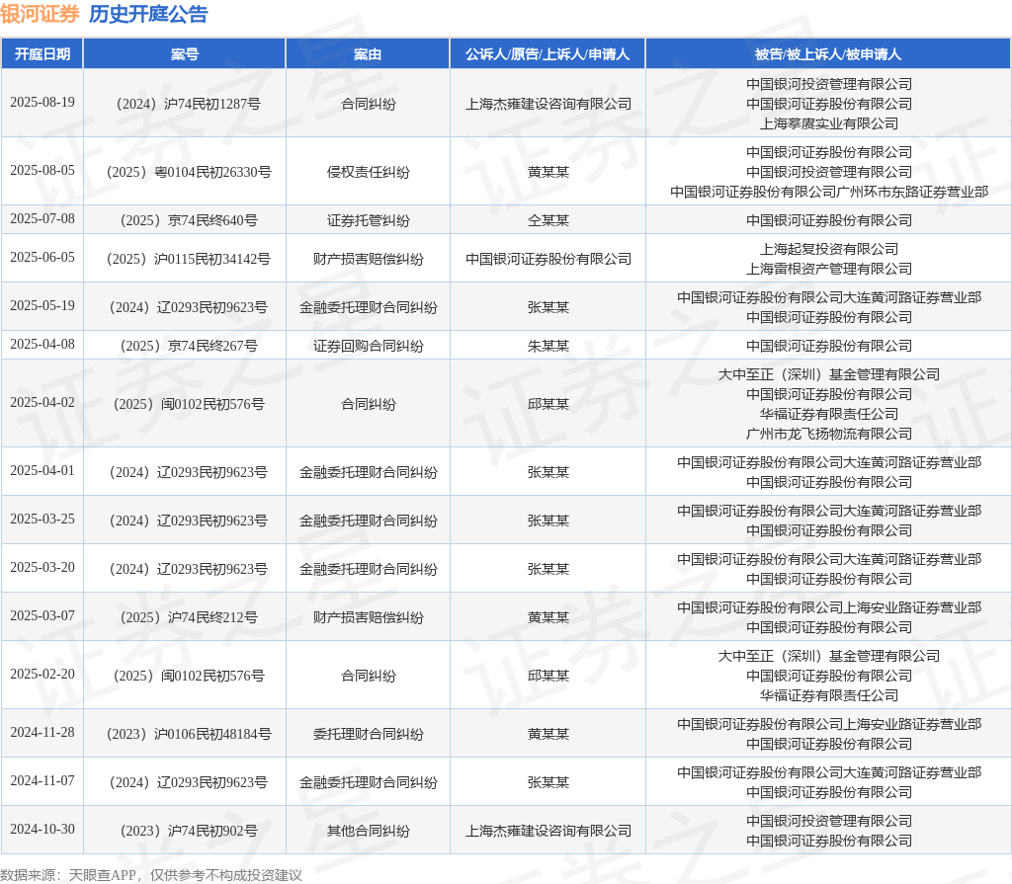Select the 案号 column header
1012x884 pixels.
[185, 54]
